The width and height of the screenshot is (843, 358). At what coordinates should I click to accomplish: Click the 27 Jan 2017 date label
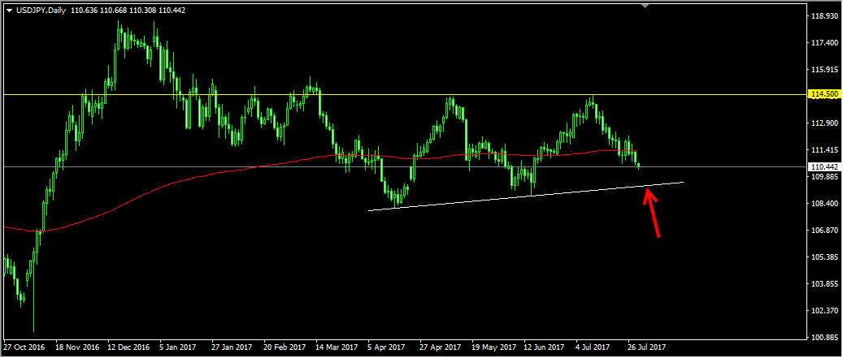(232, 347)
